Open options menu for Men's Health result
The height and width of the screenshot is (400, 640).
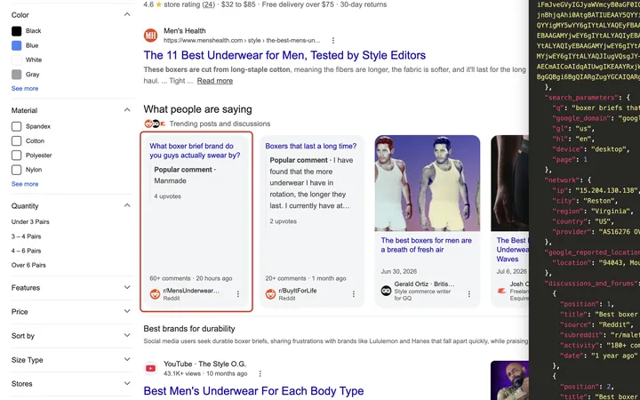tap(333, 40)
